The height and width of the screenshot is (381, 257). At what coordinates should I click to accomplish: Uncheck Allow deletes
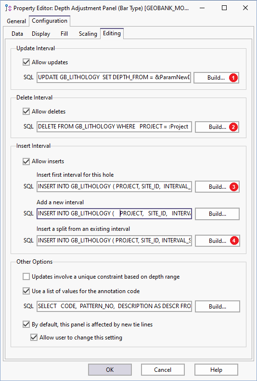tap(26, 112)
